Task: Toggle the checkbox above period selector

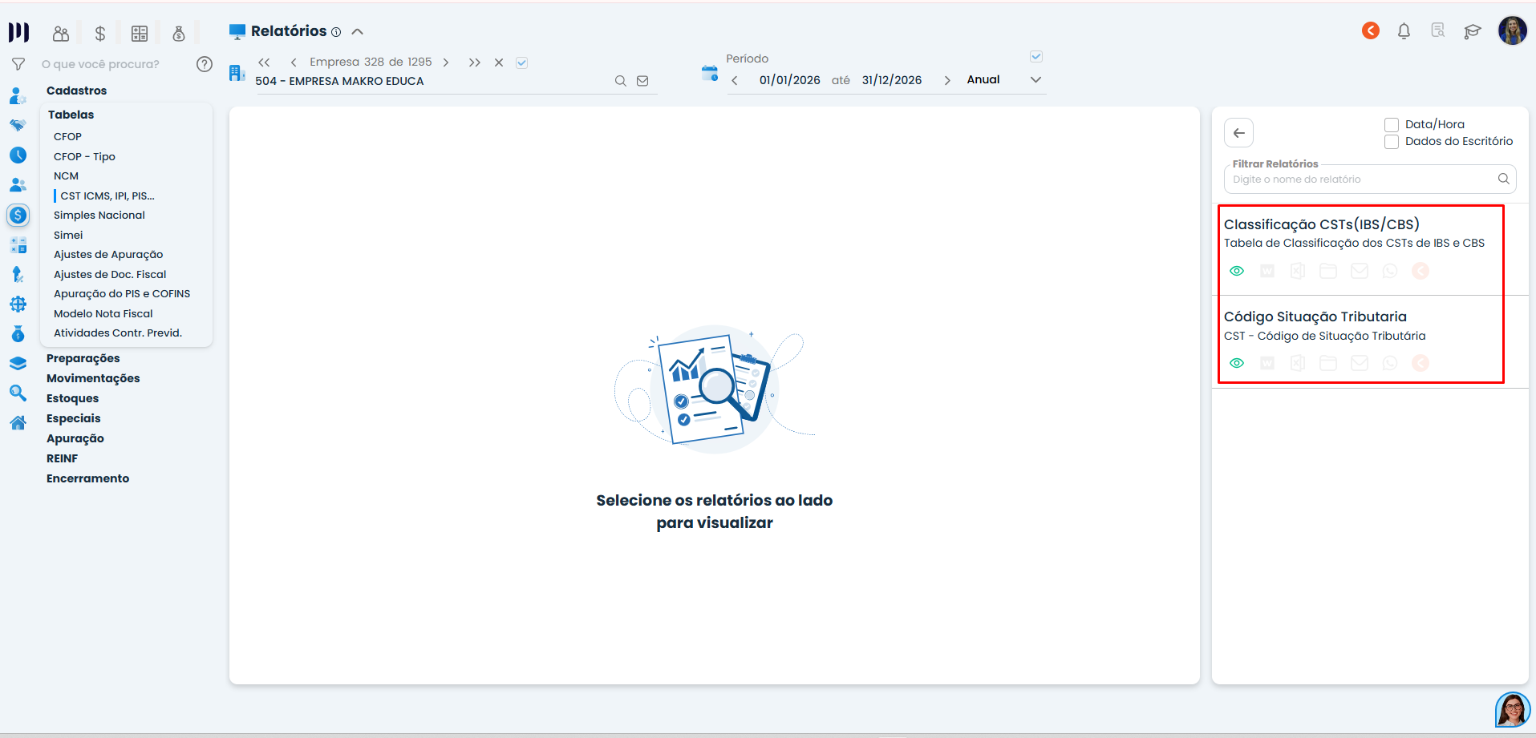Action: click(1035, 57)
